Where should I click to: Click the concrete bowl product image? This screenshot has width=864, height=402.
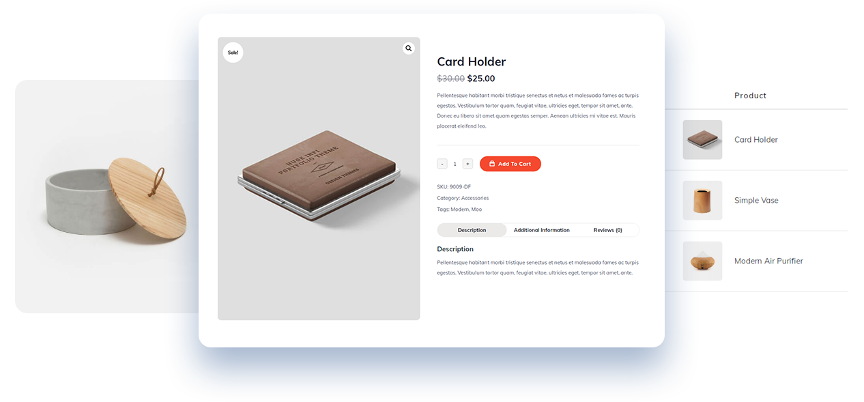point(107,197)
